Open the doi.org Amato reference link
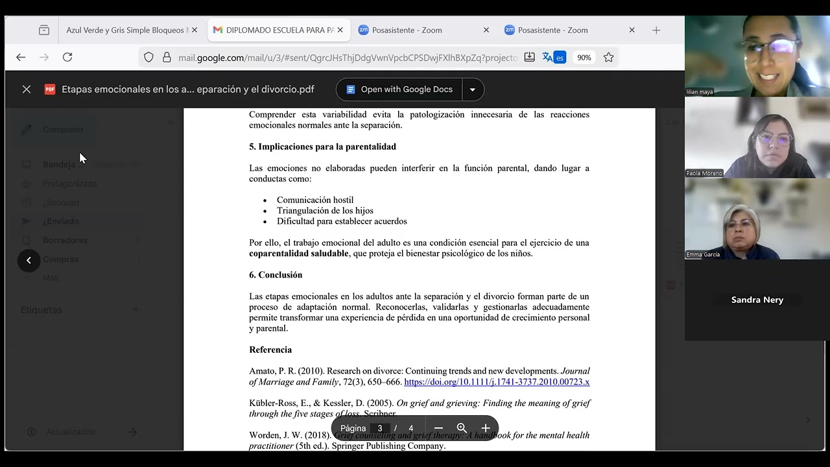This screenshot has width=830, height=467. [x=497, y=382]
